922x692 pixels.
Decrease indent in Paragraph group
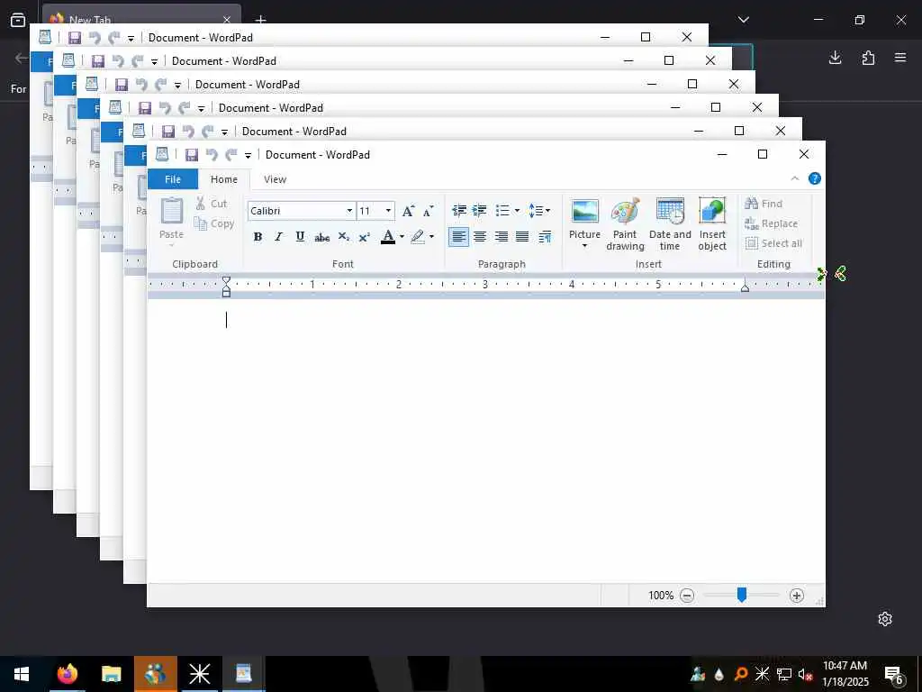coord(459,210)
